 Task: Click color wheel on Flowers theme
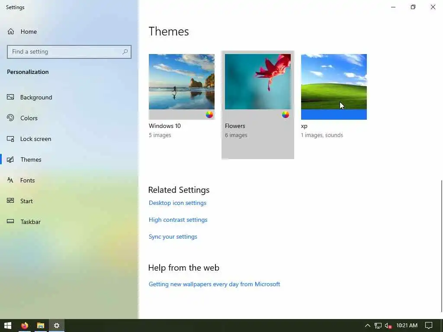point(286,114)
